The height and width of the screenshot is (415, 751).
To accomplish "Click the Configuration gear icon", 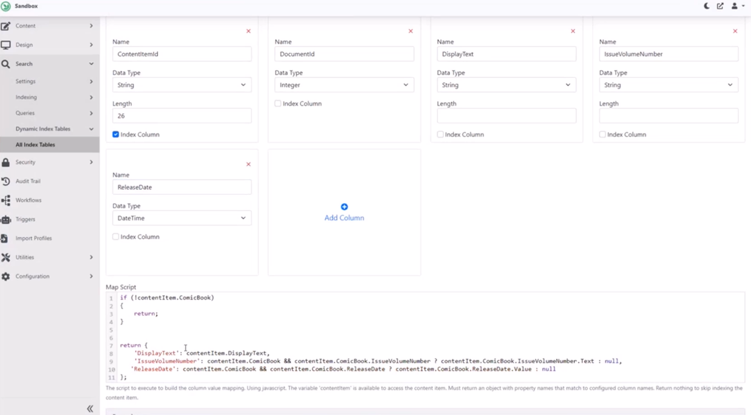I will (5, 276).
